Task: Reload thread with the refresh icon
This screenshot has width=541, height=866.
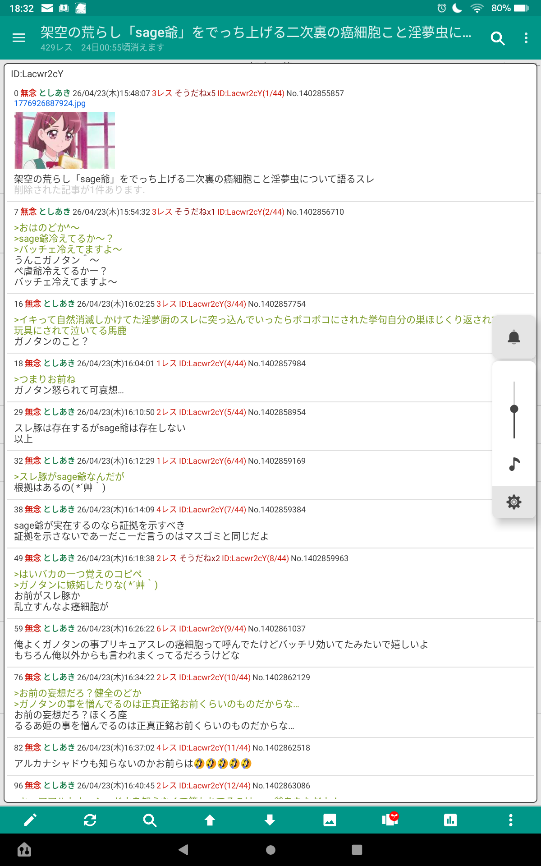Action: (90, 820)
